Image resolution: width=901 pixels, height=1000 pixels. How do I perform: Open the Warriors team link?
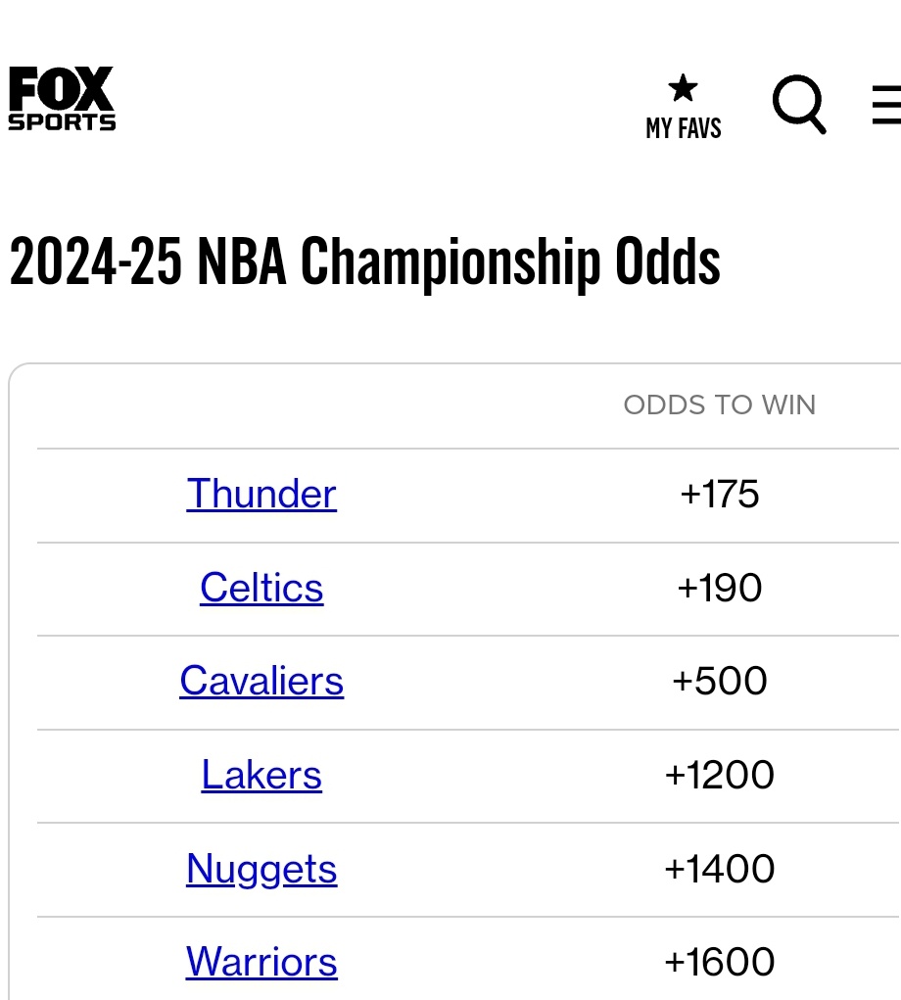point(261,962)
